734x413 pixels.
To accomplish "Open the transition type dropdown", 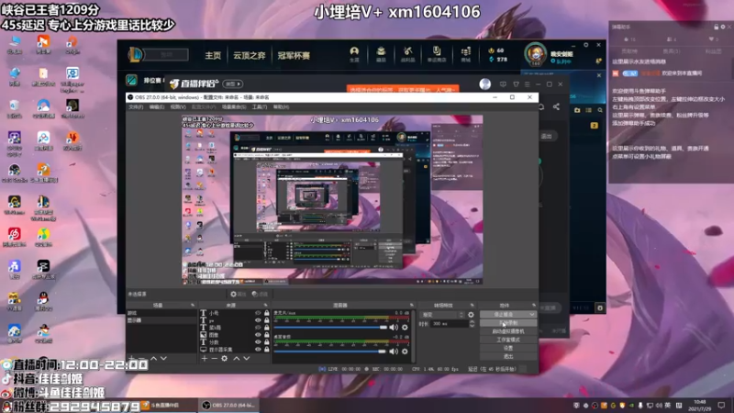I will pos(442,315).
